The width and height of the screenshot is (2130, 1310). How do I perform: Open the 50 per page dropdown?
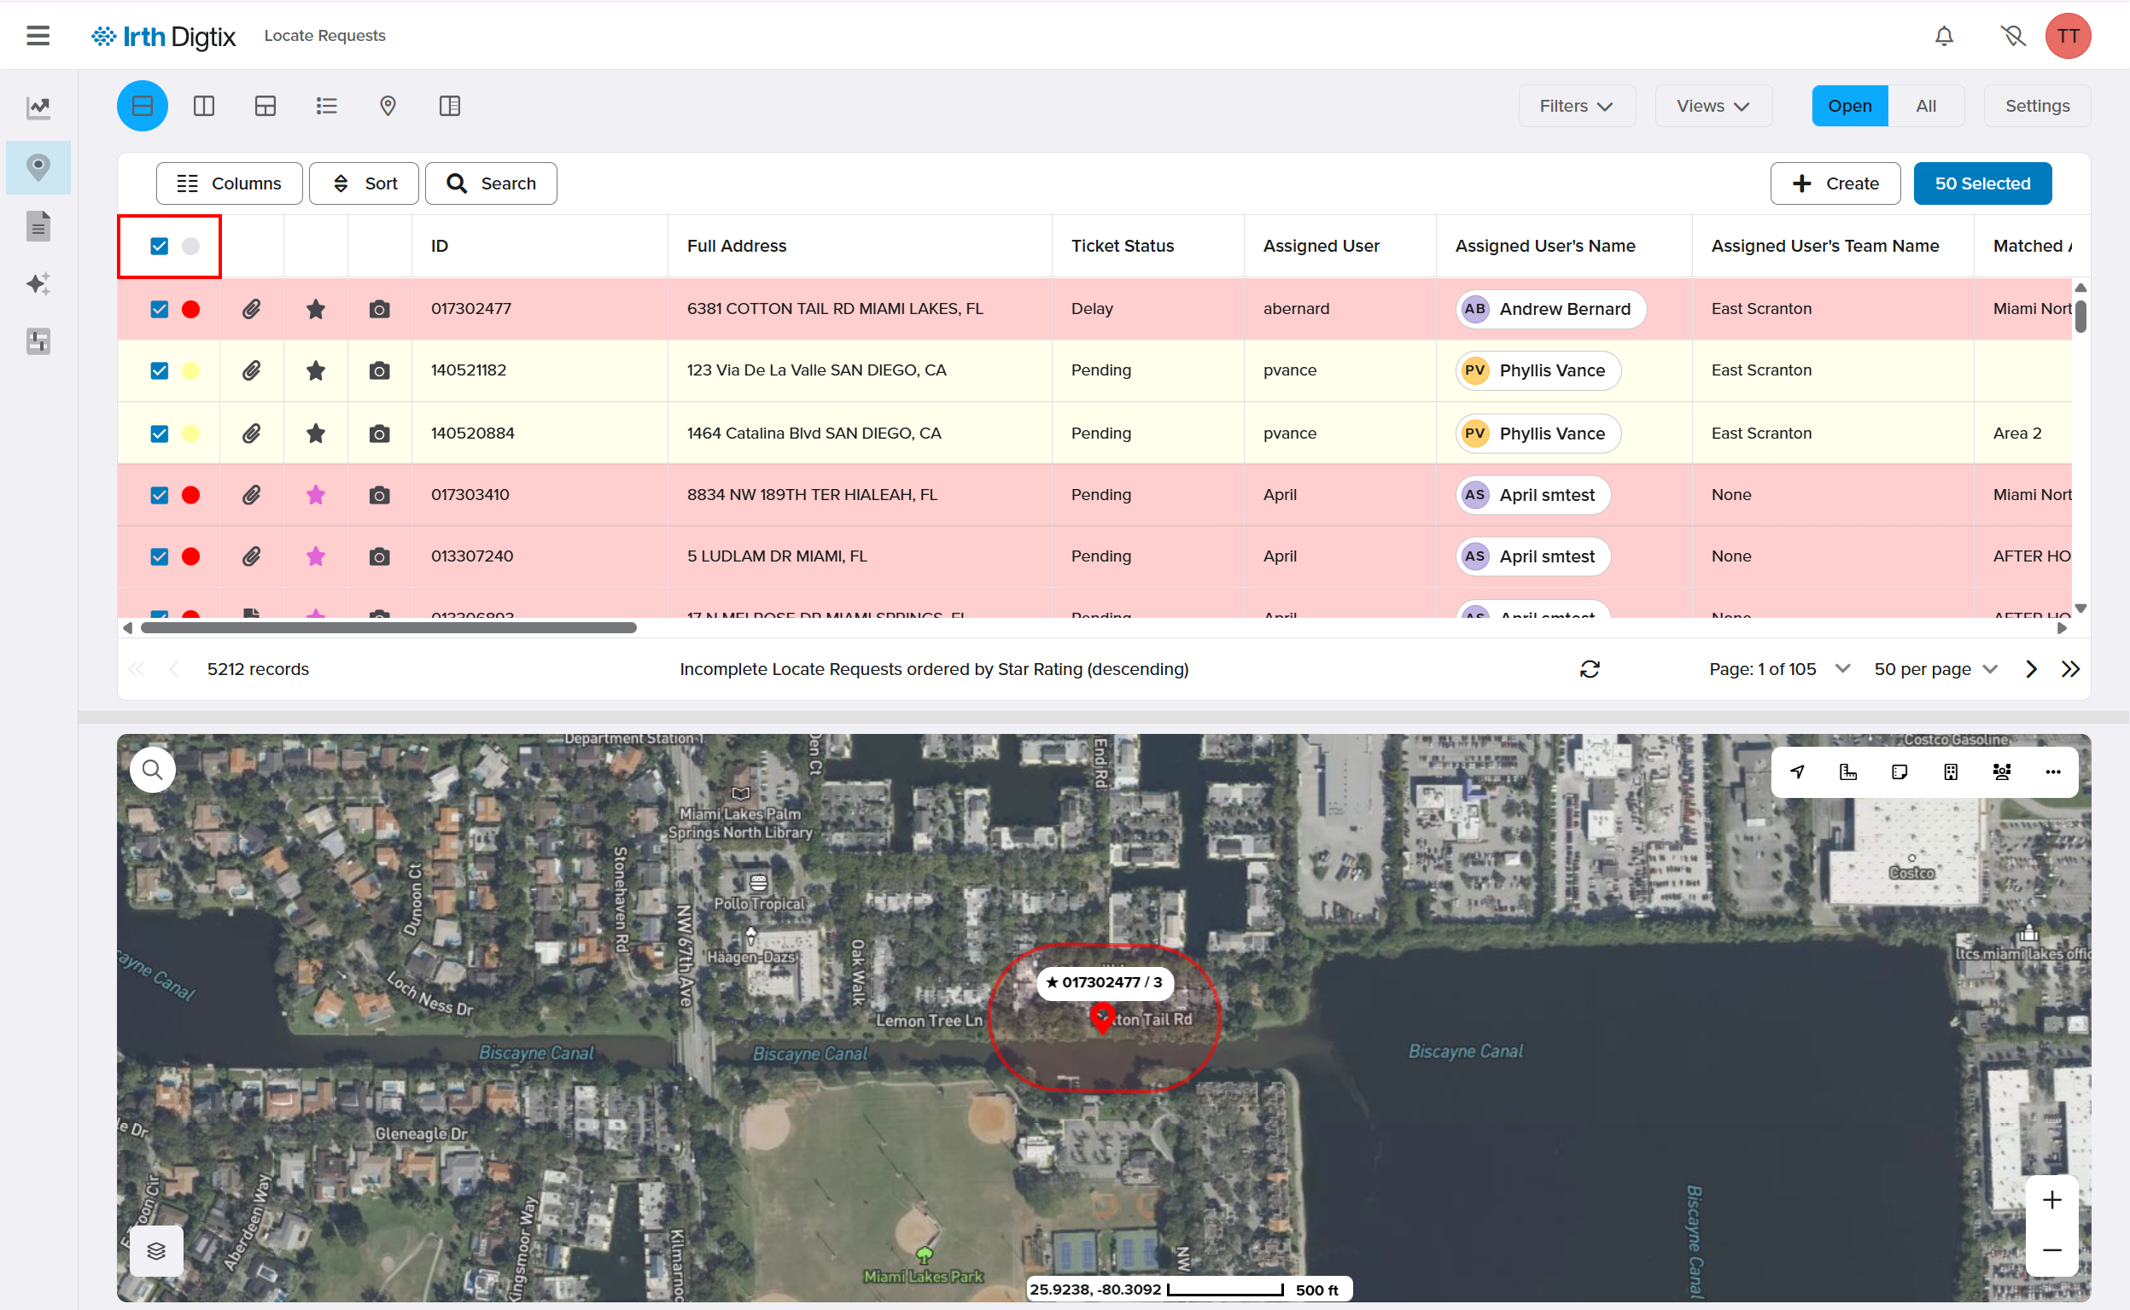point(1936,669)
